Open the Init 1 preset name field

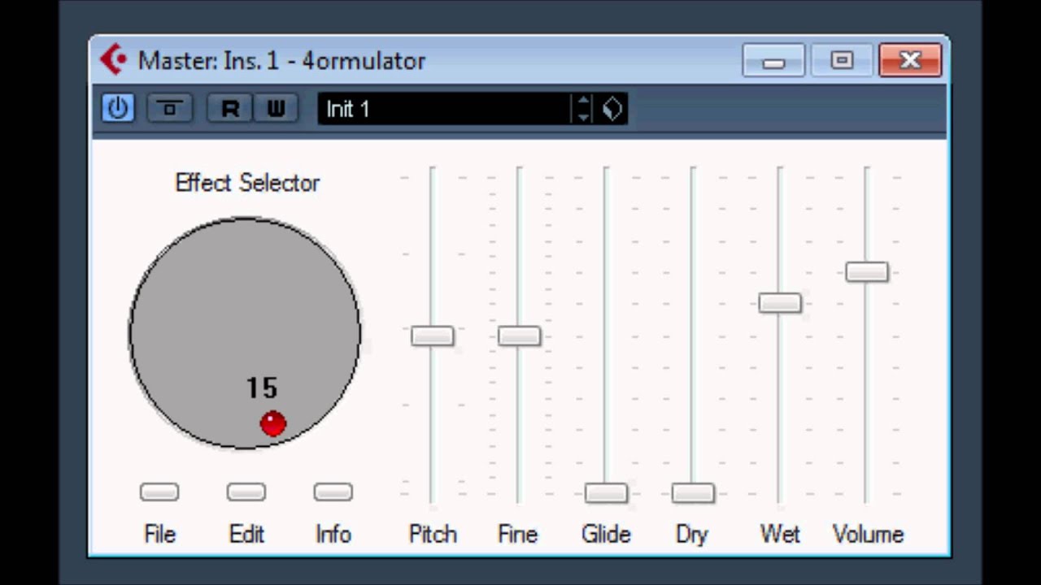[x=444, y=109]
